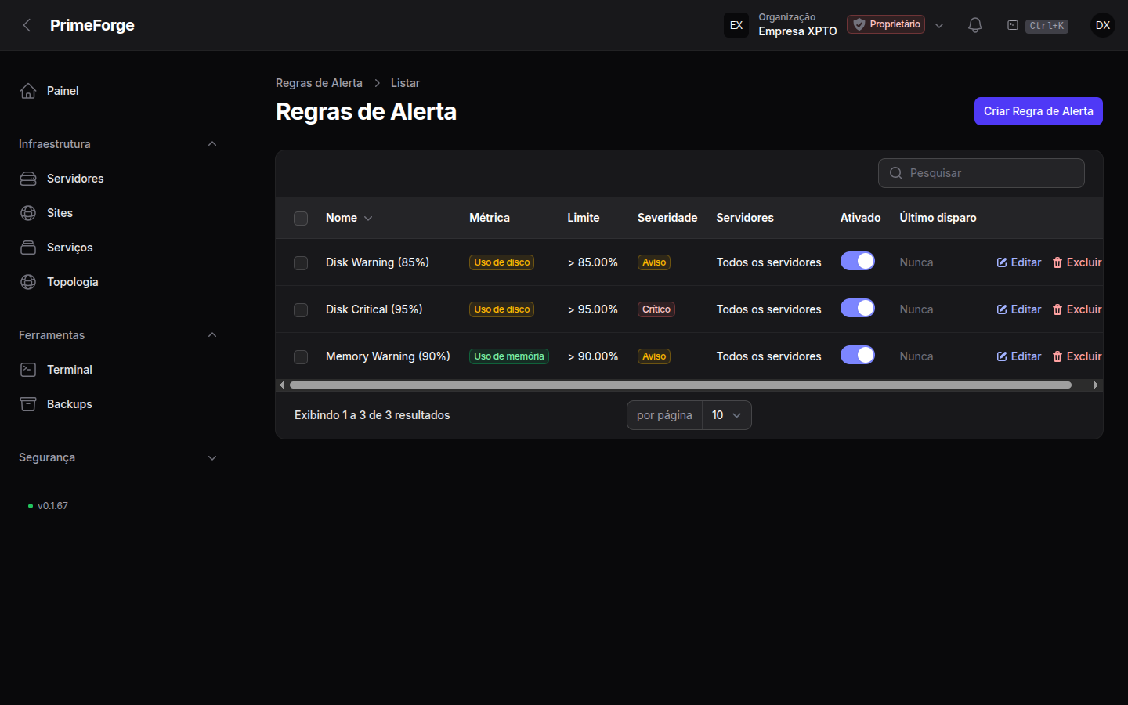Delete the Disk Critical (95%) rule

point(1077,309)
